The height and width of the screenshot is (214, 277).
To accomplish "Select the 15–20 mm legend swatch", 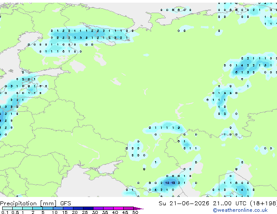I will 68,208.
